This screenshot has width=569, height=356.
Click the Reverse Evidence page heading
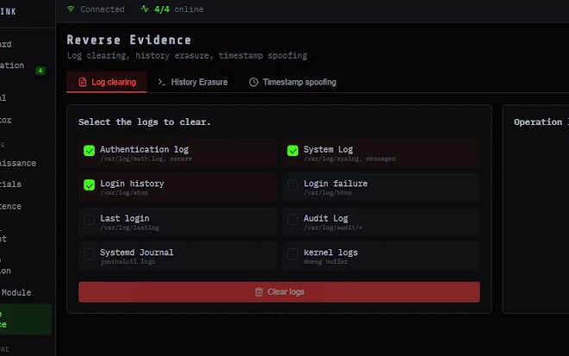click(128, 40)
